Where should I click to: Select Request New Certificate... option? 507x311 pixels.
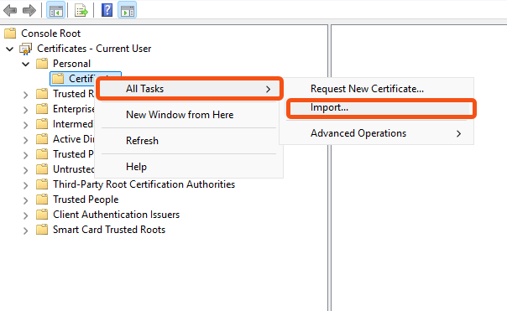pos(367,89)
